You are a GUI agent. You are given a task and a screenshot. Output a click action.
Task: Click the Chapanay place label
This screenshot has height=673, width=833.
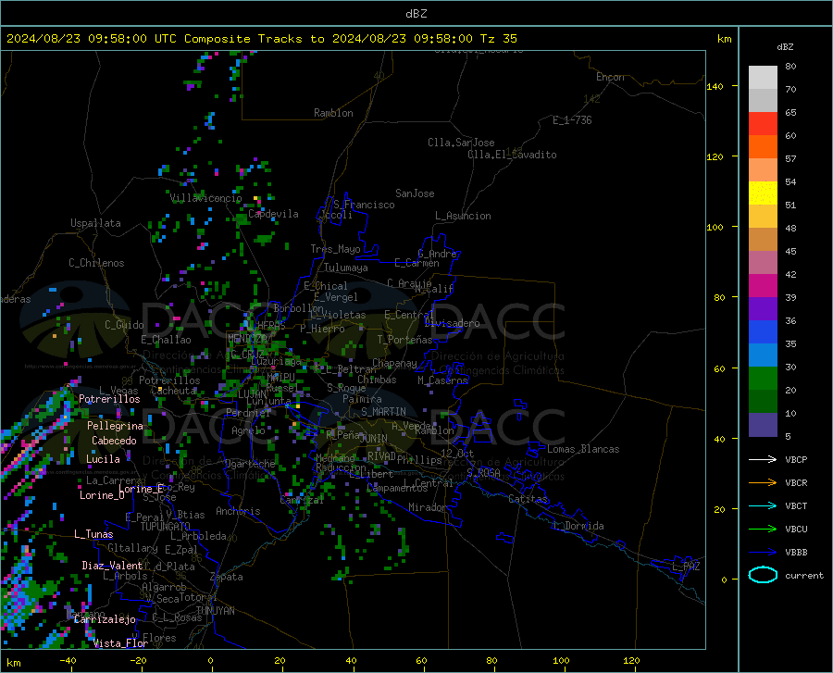[x=394, y=363]
